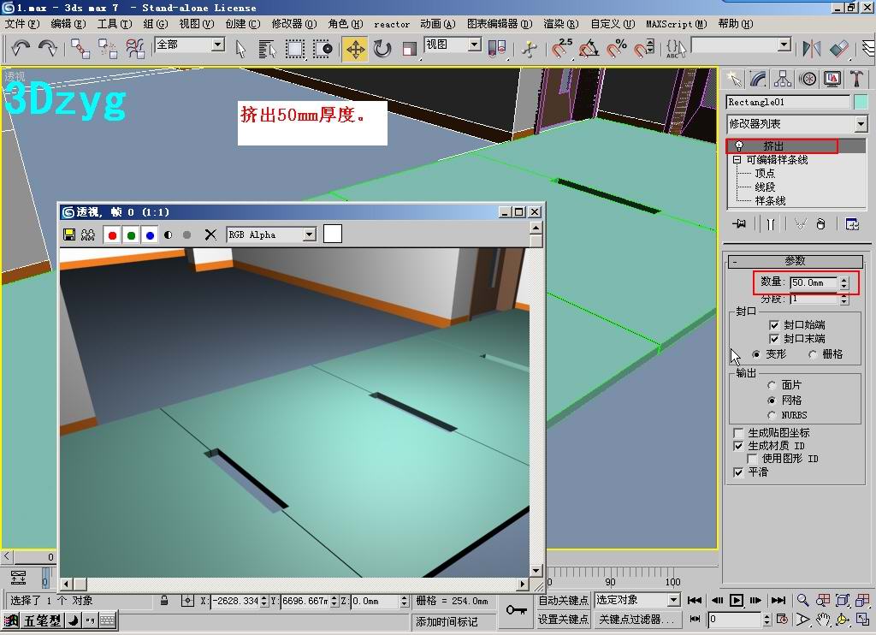Image resolution: width=876 pixels, height=635 pixels.
Task: Open the Hierarchy command panel tab
Action: pos(783,79)
